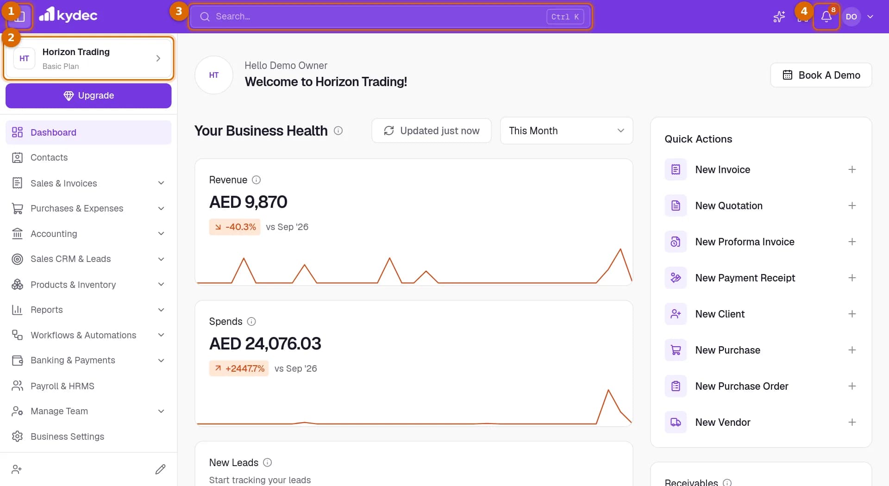Click the pencil edit icon in sidebar footer
The height and width of the screenshot is (486, 889).
pos(160,469)
